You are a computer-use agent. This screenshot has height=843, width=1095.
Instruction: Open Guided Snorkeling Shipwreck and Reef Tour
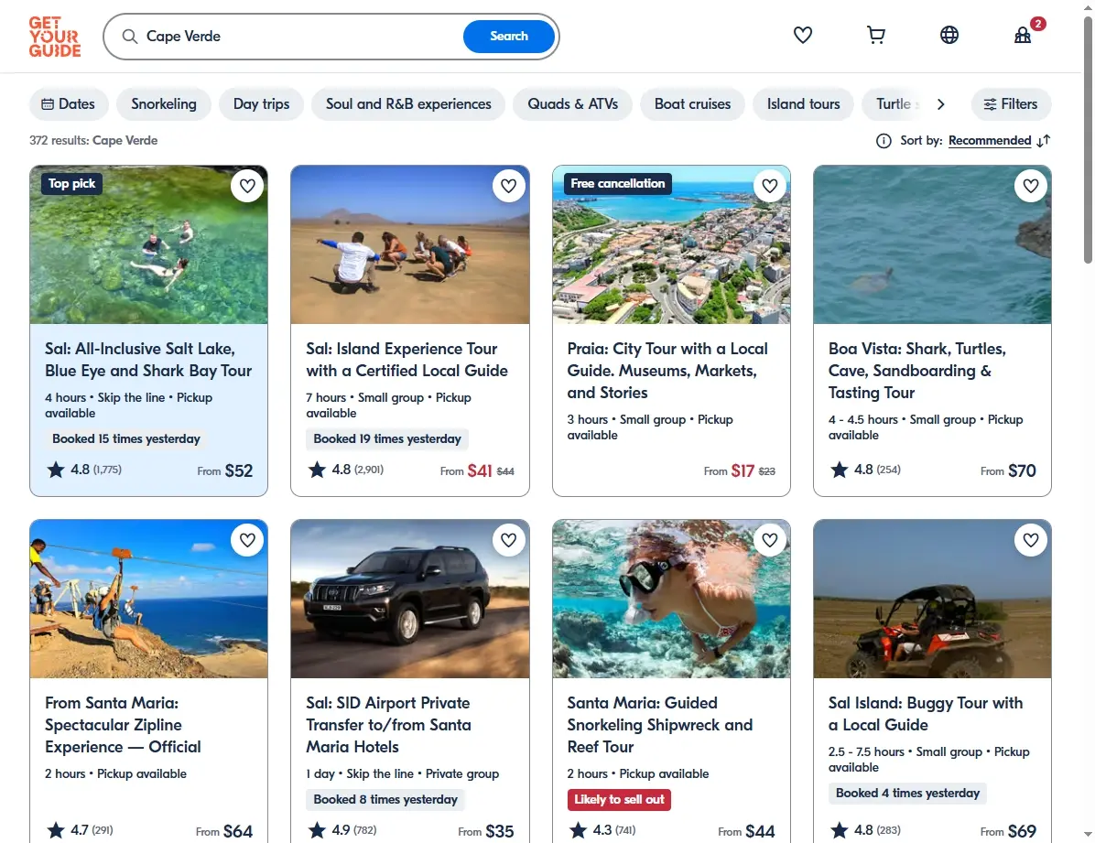pos(660,724)
